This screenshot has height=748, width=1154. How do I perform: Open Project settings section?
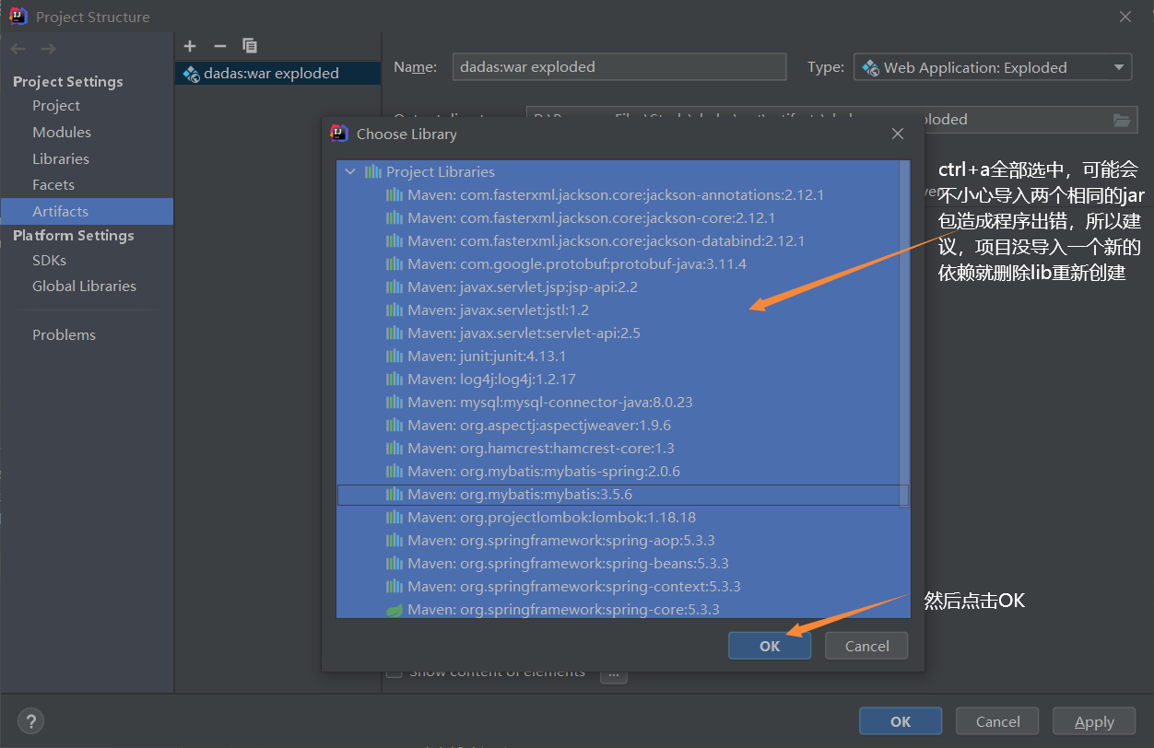coord(56,106)
